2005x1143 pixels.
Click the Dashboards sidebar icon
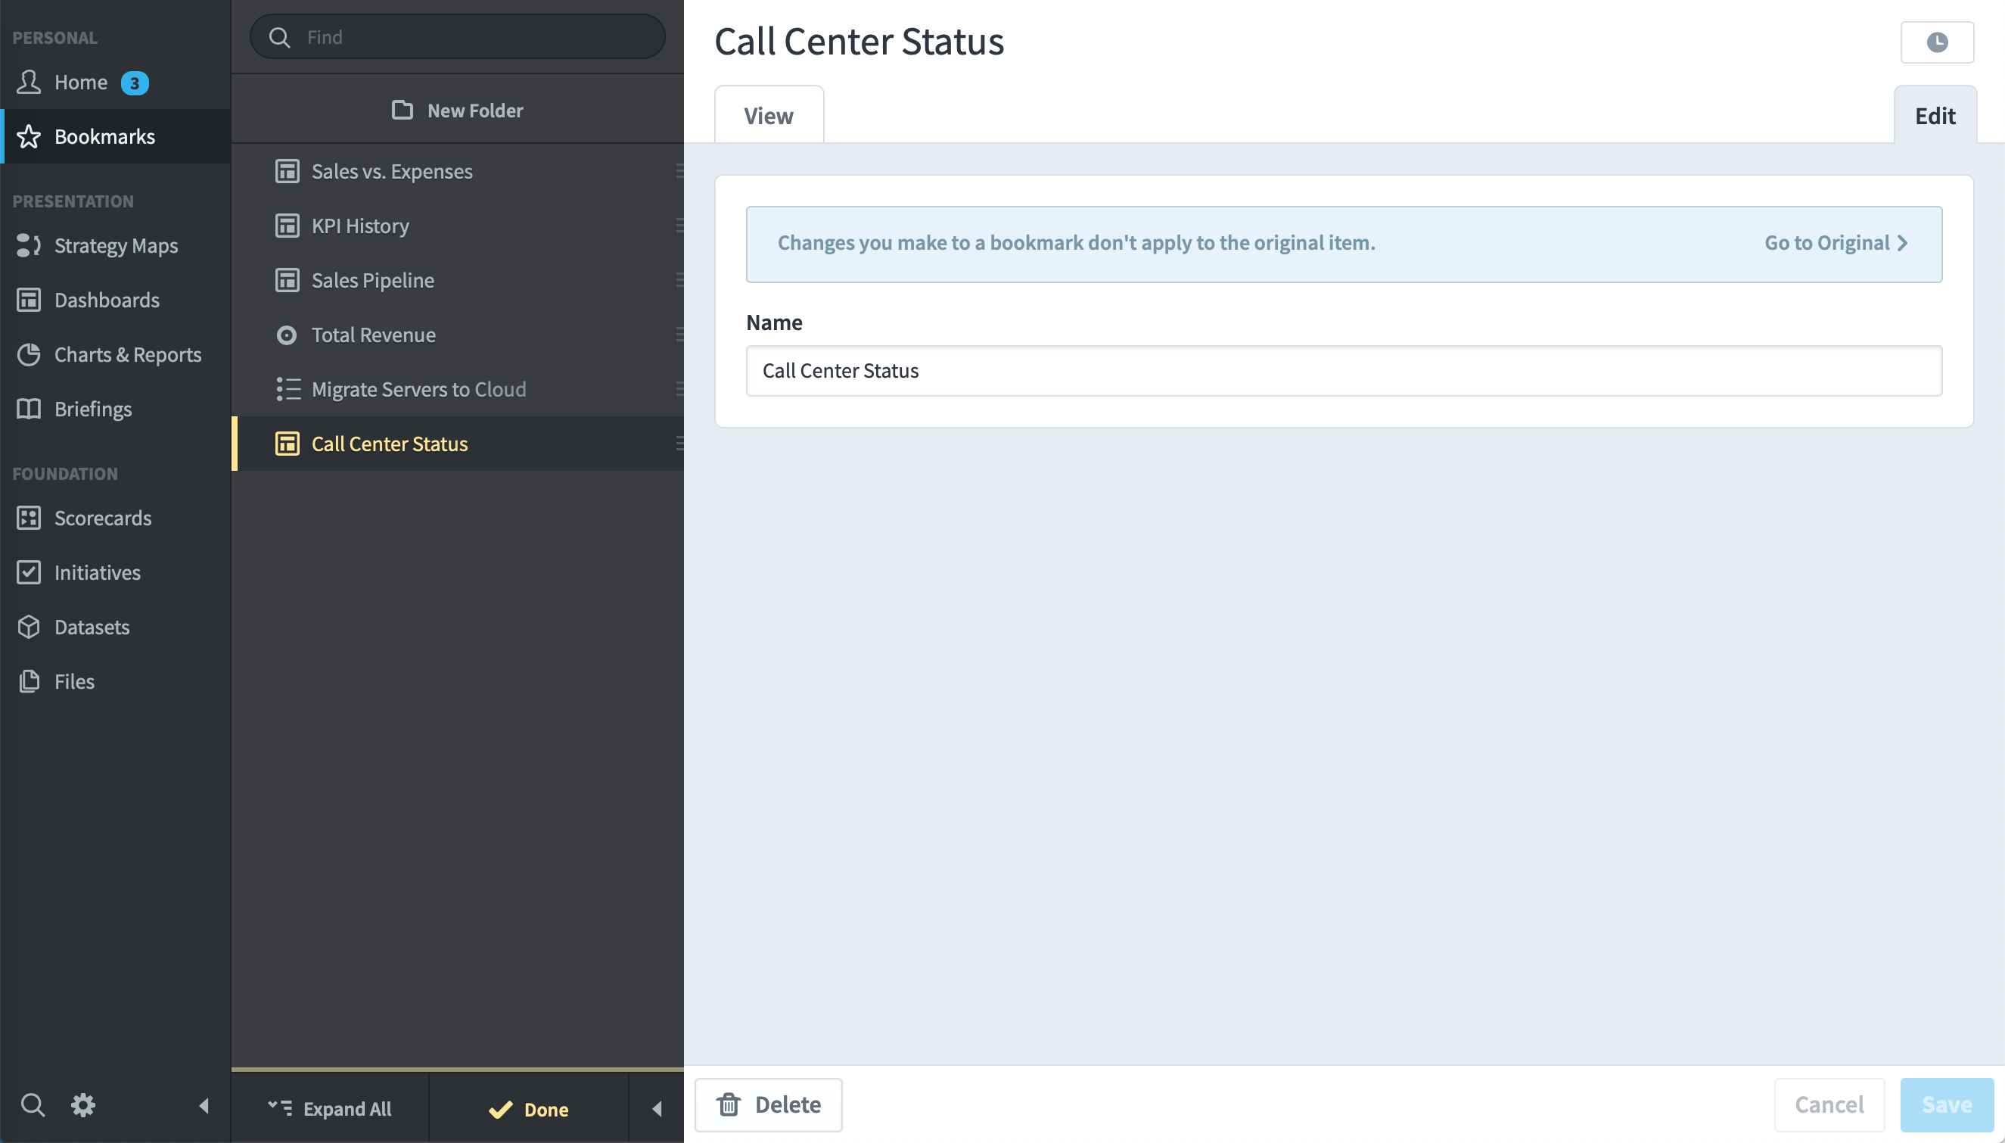coord(29,300)
